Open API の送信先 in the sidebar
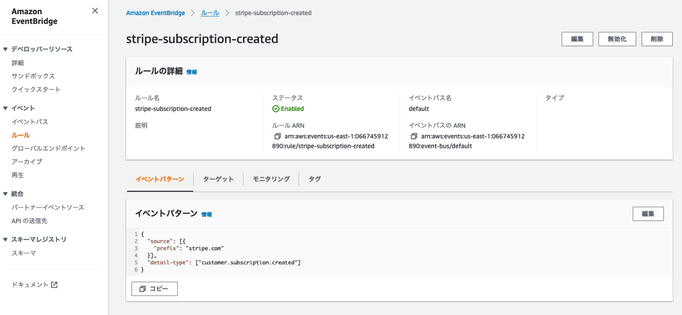The height and width of the screenshot is (315, 682). coord(30,221)
